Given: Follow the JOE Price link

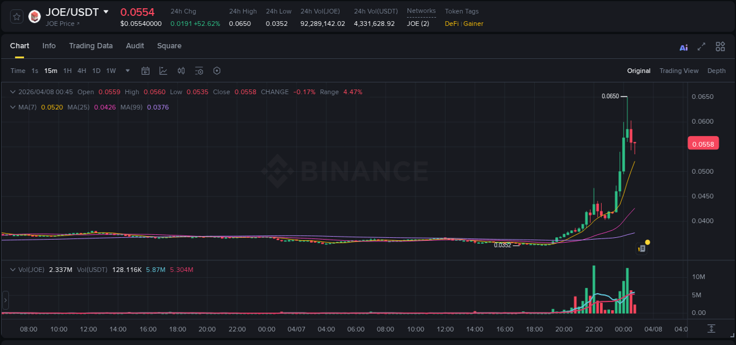Looking at the screenshot, I should 61,24.
